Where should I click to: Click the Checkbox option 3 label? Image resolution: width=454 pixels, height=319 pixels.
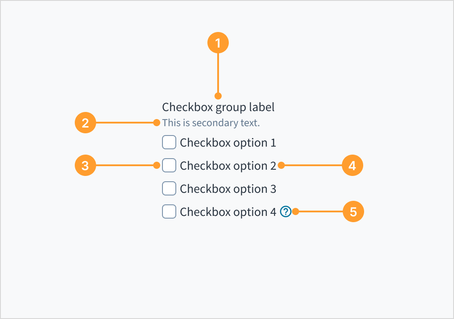(227, 188)
